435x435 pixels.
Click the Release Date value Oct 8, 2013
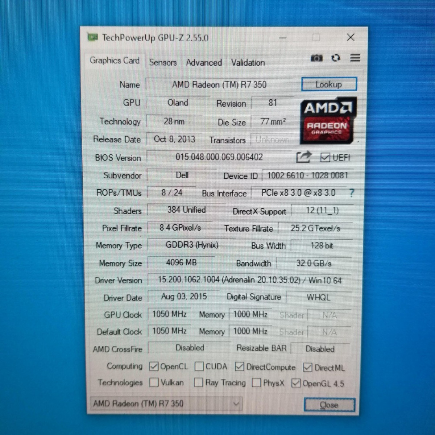tap(174, 139)
